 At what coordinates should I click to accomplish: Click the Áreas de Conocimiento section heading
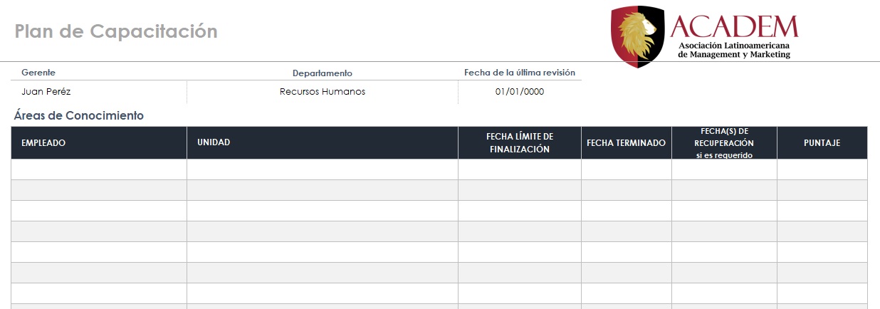click(79, 115)
